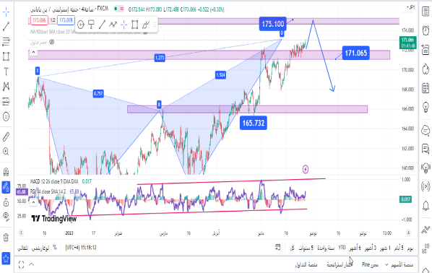Viewport: 432px width, 273px height.
Task: Select the crosshair cursor tool
Action: [x=6, y=12]
